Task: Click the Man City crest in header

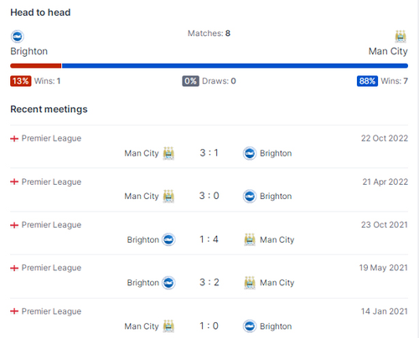Action: tap(401, 37)
